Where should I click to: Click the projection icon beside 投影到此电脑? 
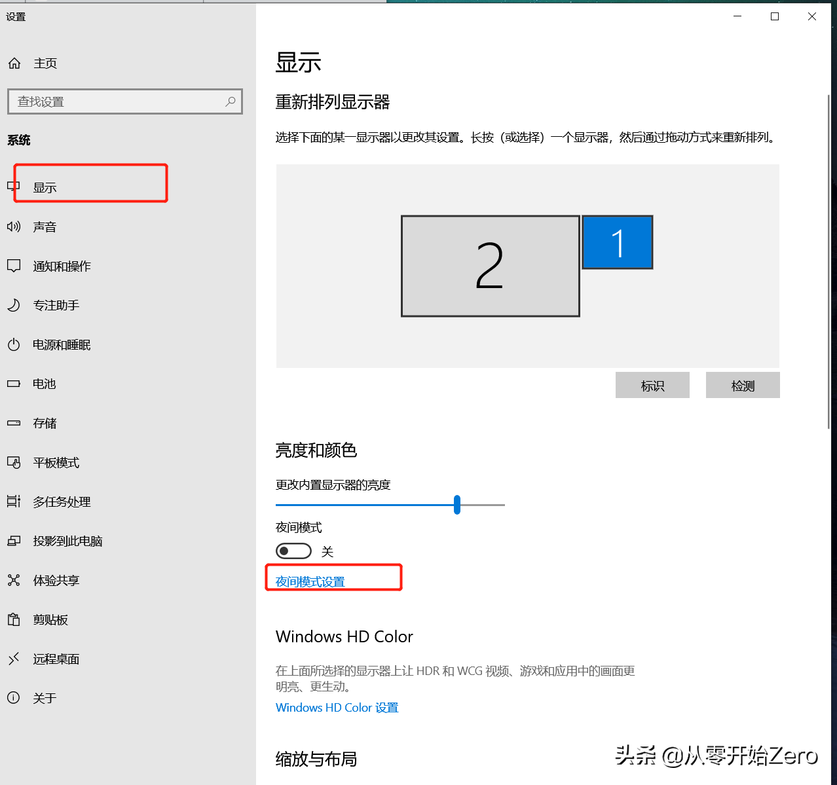pos(14,541)
